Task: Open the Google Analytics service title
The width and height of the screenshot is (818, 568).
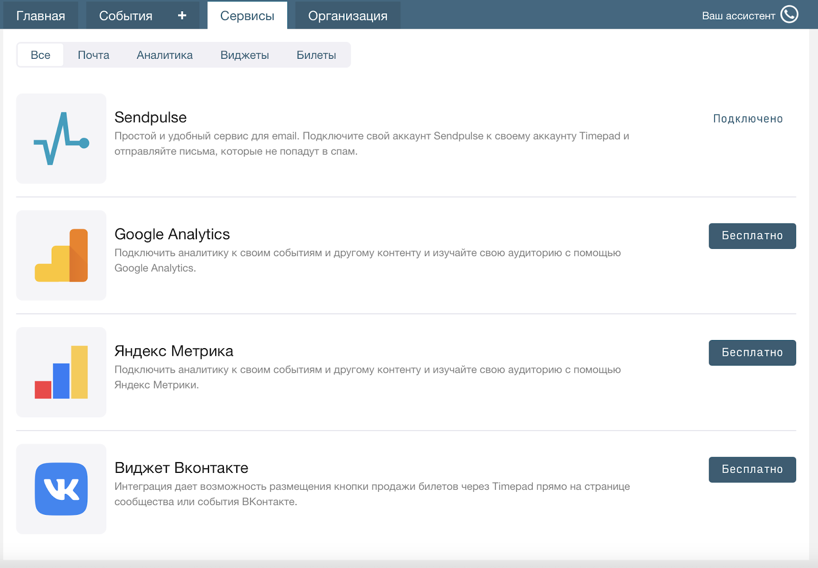Action: pos(172,234)
